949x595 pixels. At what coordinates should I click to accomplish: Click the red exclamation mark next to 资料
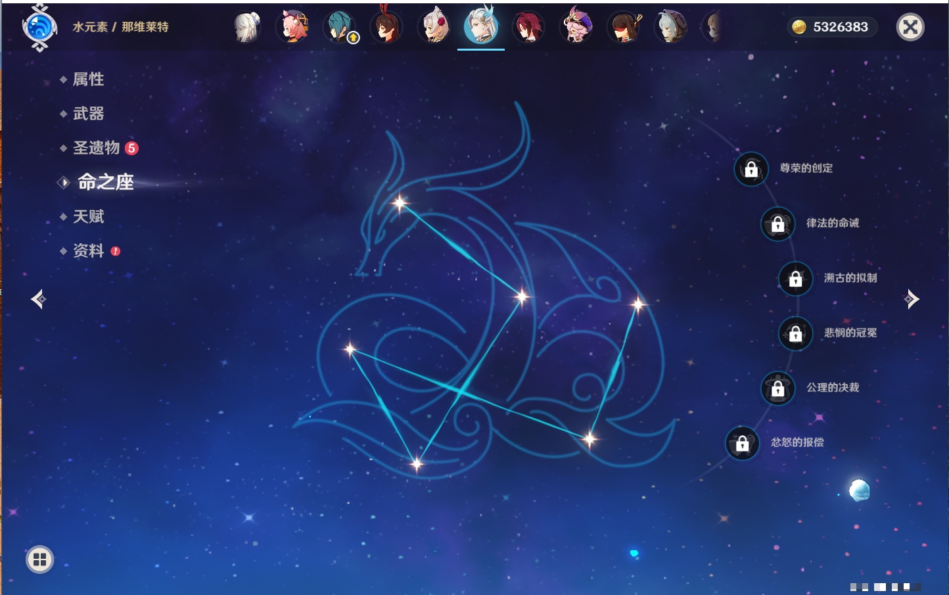(x=116, y=251)
